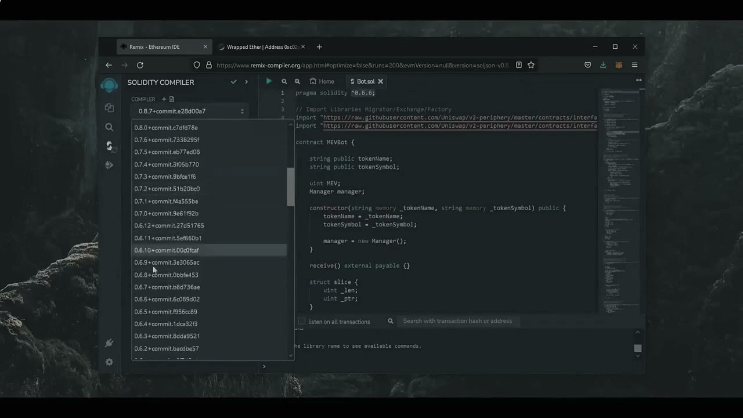
Task: Select compiler 0.8.0+commit.c7dfd78e
Action: 210,128
